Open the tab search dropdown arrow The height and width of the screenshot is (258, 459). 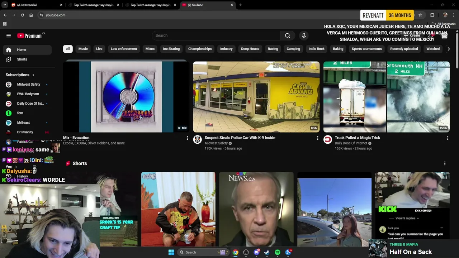point(5,5)
